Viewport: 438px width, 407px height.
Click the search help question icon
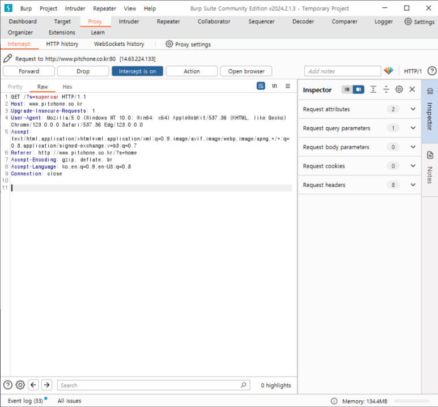(x=8, y=385)
